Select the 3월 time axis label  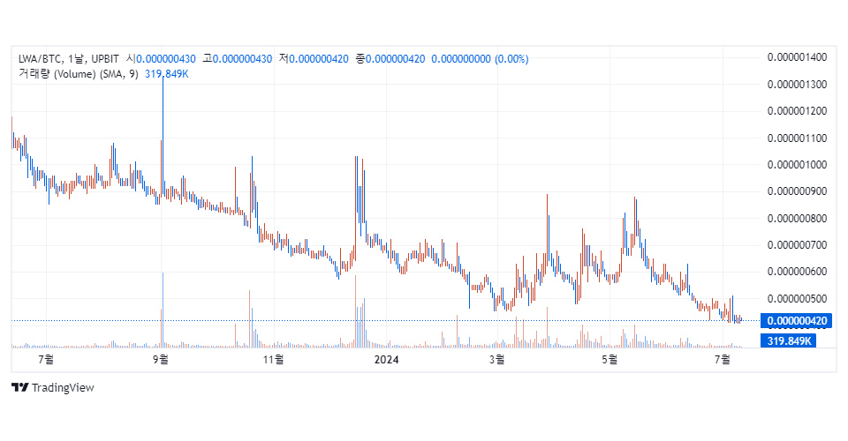coord(497,359)
